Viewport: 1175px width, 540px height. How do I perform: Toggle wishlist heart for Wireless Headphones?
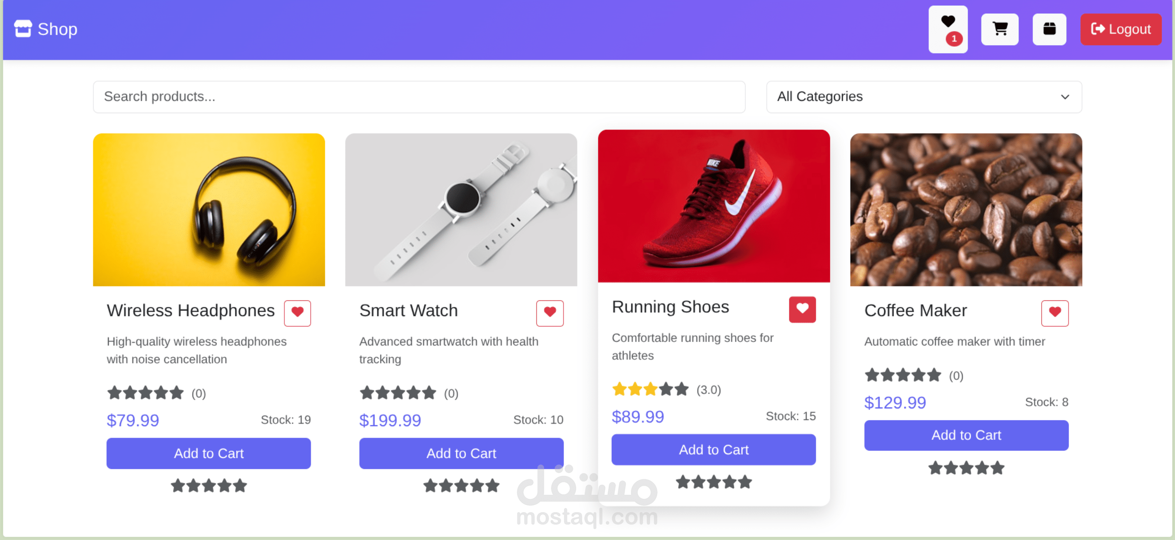click(297, 313)
